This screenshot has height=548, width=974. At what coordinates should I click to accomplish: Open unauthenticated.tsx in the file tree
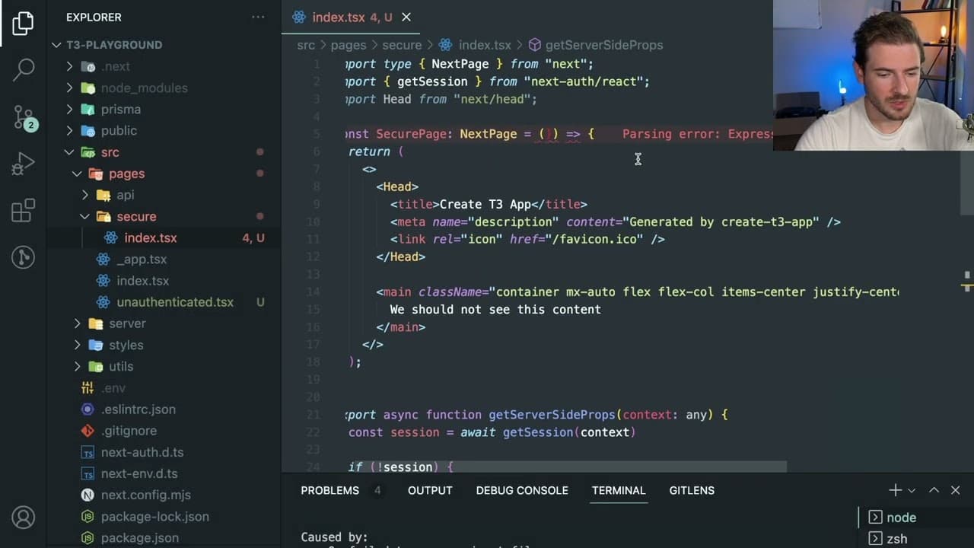pyautogui.click(x=175, y=302)
